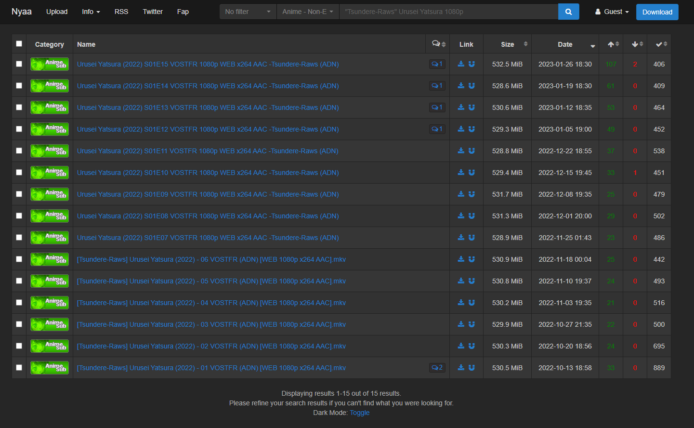Screen dimensions: 694x428
Task: Check the box for S01E12 row
Action: click(19, 129)
